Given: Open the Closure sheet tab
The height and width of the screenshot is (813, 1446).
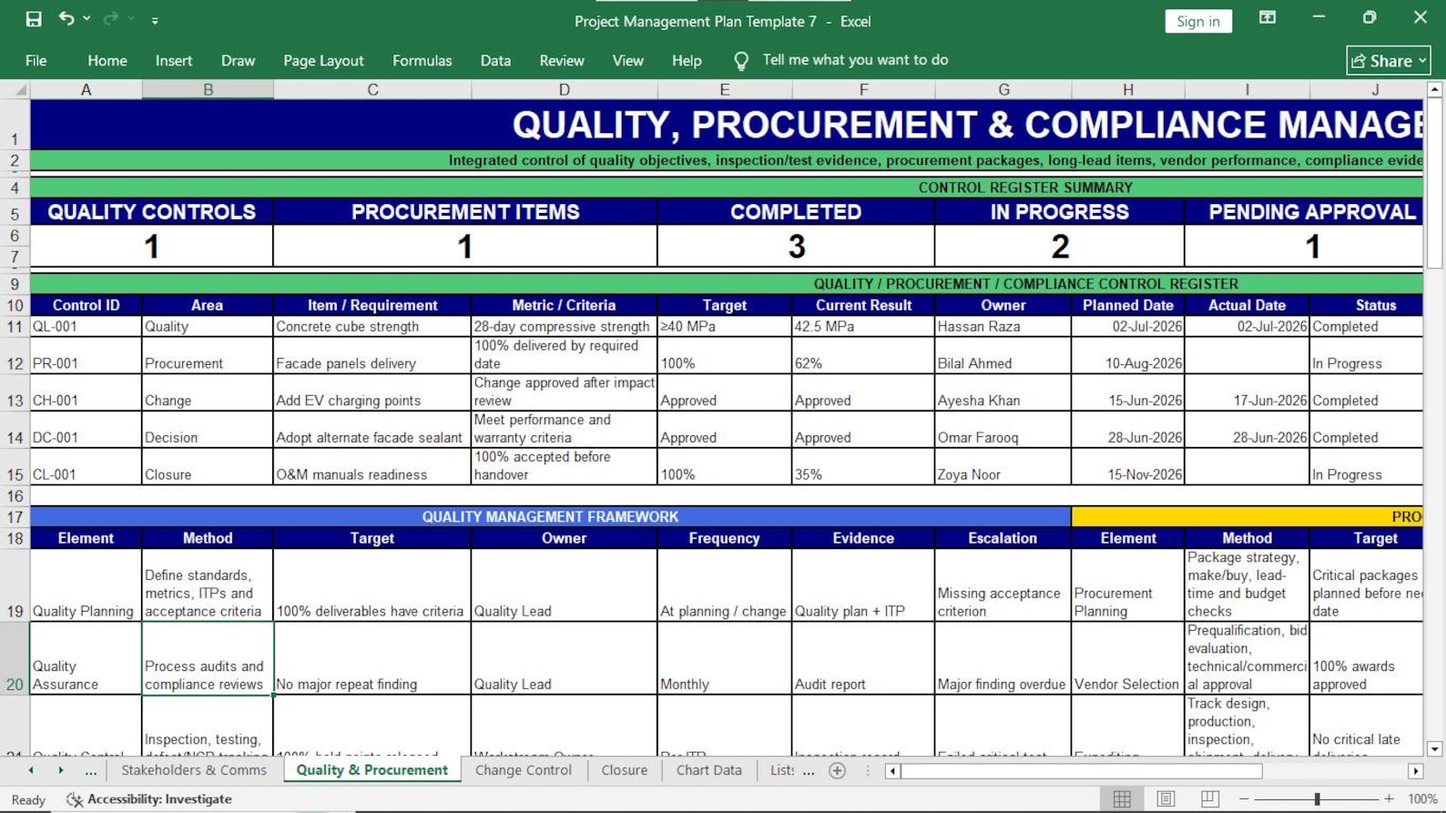Looking at the screenshot, I should (625, 770).
